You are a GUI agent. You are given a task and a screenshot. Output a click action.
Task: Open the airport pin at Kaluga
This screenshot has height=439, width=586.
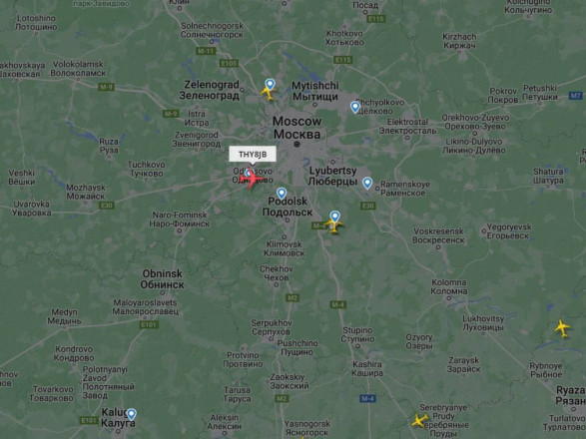[131, 414]
